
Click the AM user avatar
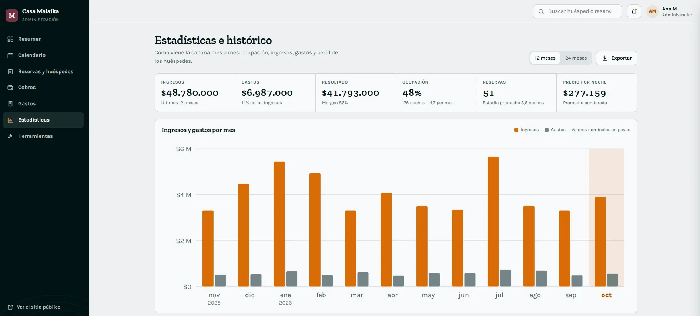click(652, 11)
